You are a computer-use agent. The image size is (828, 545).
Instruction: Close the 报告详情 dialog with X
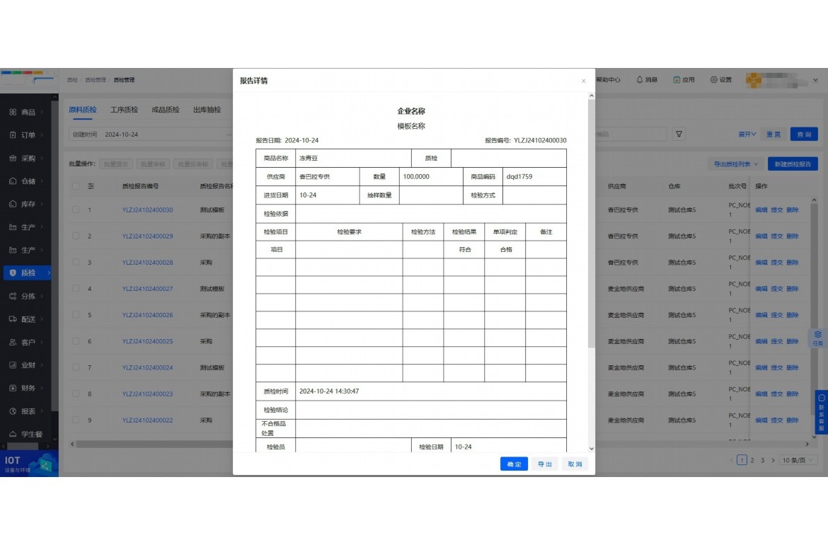click(584, 81)
